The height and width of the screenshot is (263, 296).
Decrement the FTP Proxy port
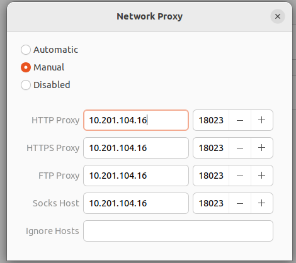pyautogui.click(x=240, y=176)
